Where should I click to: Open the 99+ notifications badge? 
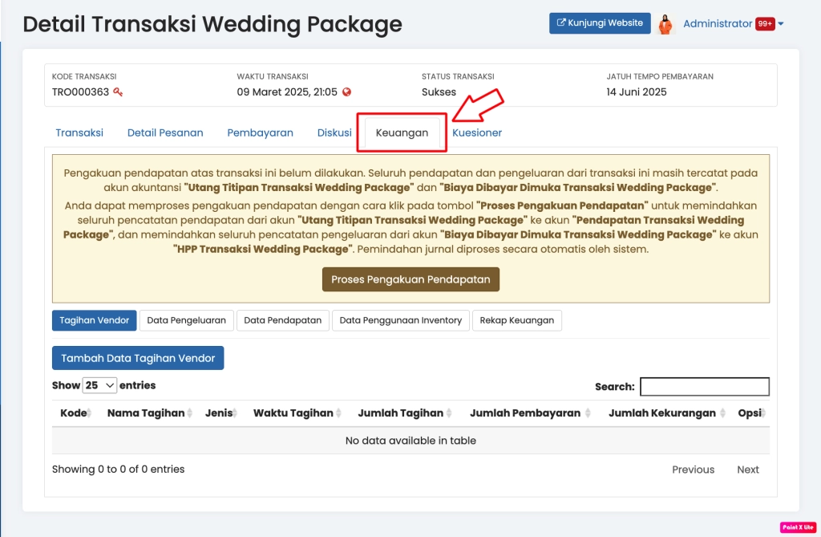pos(764,24)
